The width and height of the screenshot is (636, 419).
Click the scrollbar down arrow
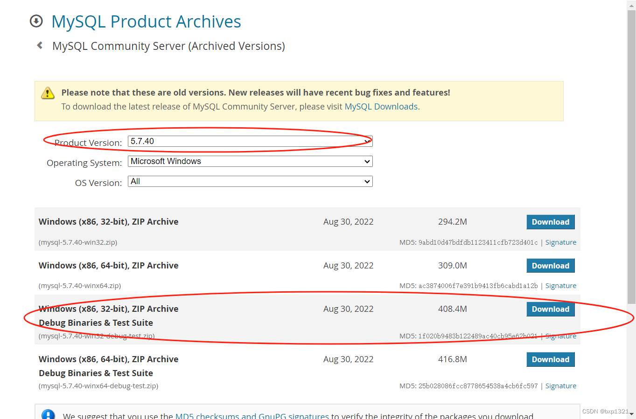click(631, 414)
